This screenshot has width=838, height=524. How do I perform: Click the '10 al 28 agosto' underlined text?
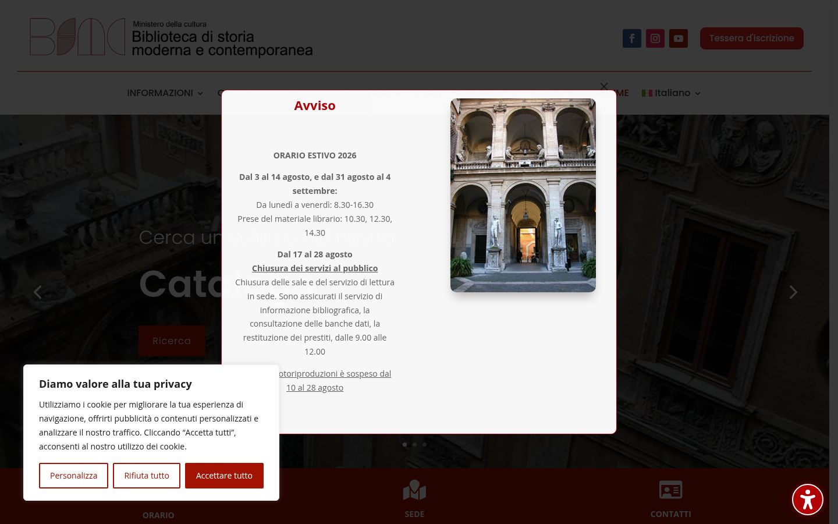tap(315, 388)
